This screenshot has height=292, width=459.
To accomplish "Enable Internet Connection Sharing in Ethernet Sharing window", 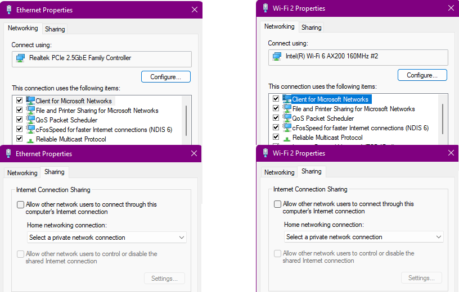I will 20,204.
